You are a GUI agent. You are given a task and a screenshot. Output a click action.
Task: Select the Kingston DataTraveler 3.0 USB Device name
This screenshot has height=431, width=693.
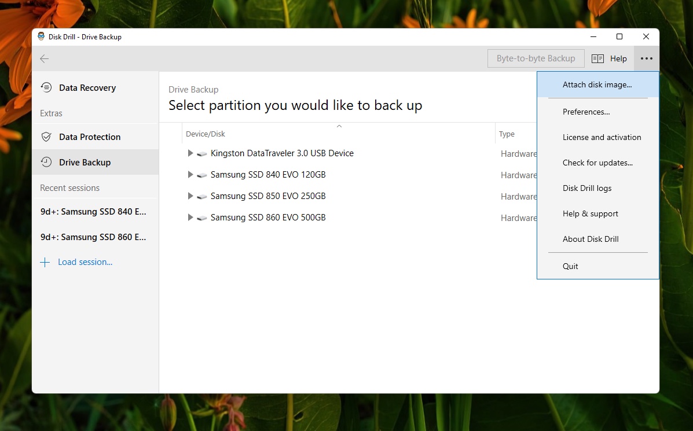pyautogui.click(x=282, y=153)
